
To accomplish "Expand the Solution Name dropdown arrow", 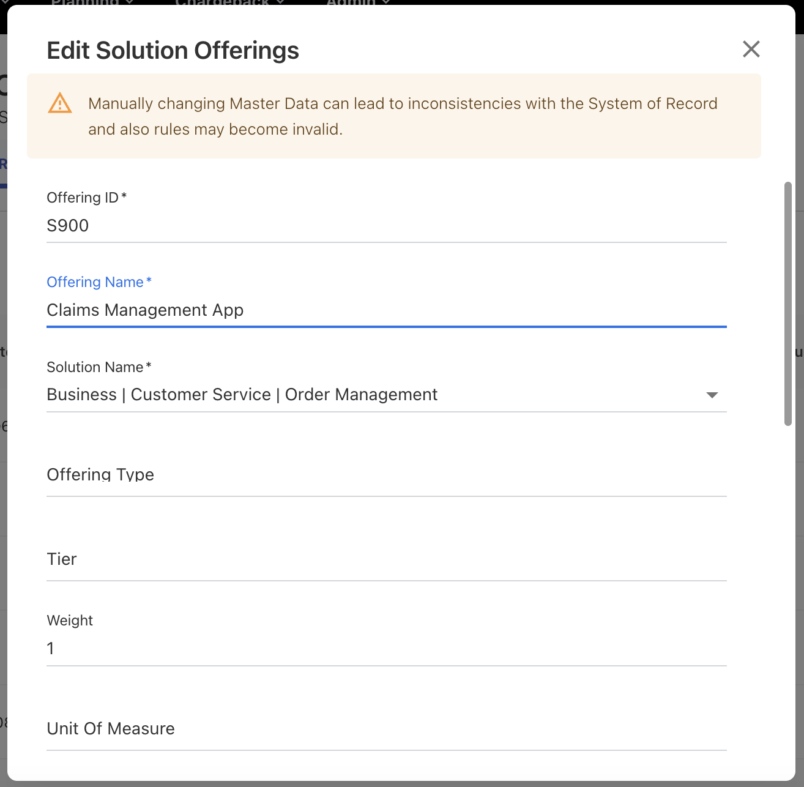I will pyautogui.click(x=712, y=395).
